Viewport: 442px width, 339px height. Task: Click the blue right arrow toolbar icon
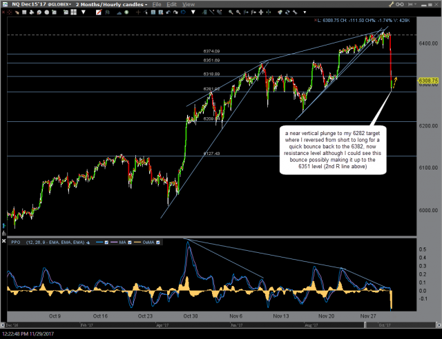(x=183, y=12)
